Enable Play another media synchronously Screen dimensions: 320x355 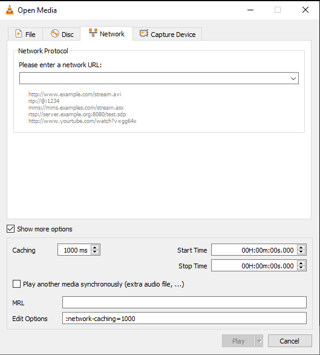pyautogui.click(x=16, y=284)
